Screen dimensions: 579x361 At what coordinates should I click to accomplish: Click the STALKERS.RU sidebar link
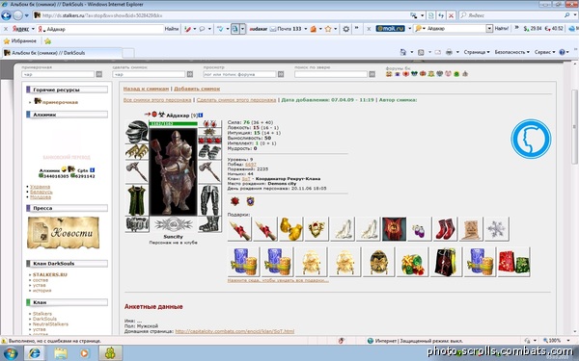pos(50,274)
